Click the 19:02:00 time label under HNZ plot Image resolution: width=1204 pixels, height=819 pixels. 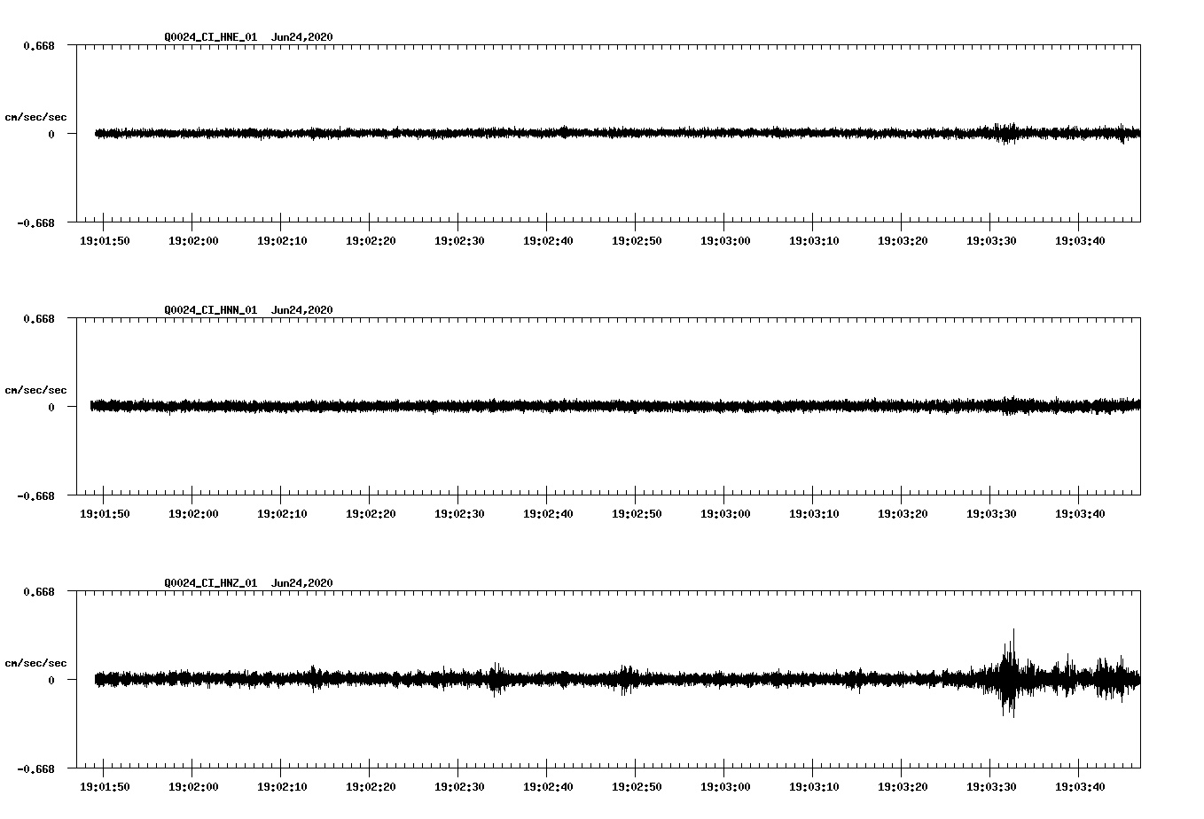[x=193, y=786]
